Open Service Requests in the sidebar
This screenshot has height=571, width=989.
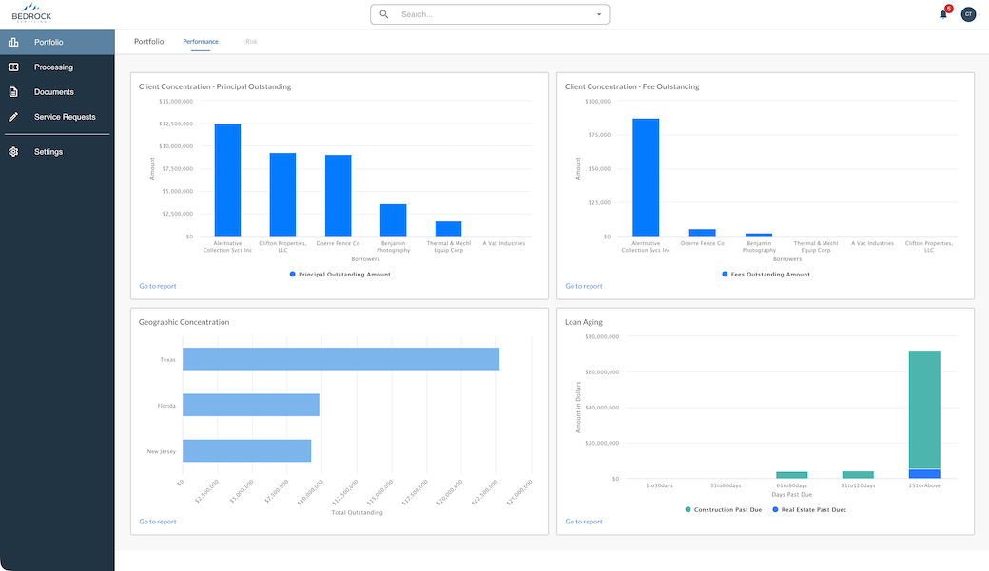(57, 117)
